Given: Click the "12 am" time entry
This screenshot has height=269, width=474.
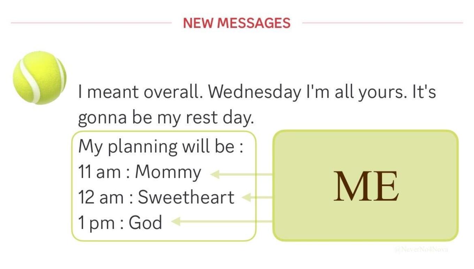Looking at the screenshot, I should click(101, 198).
